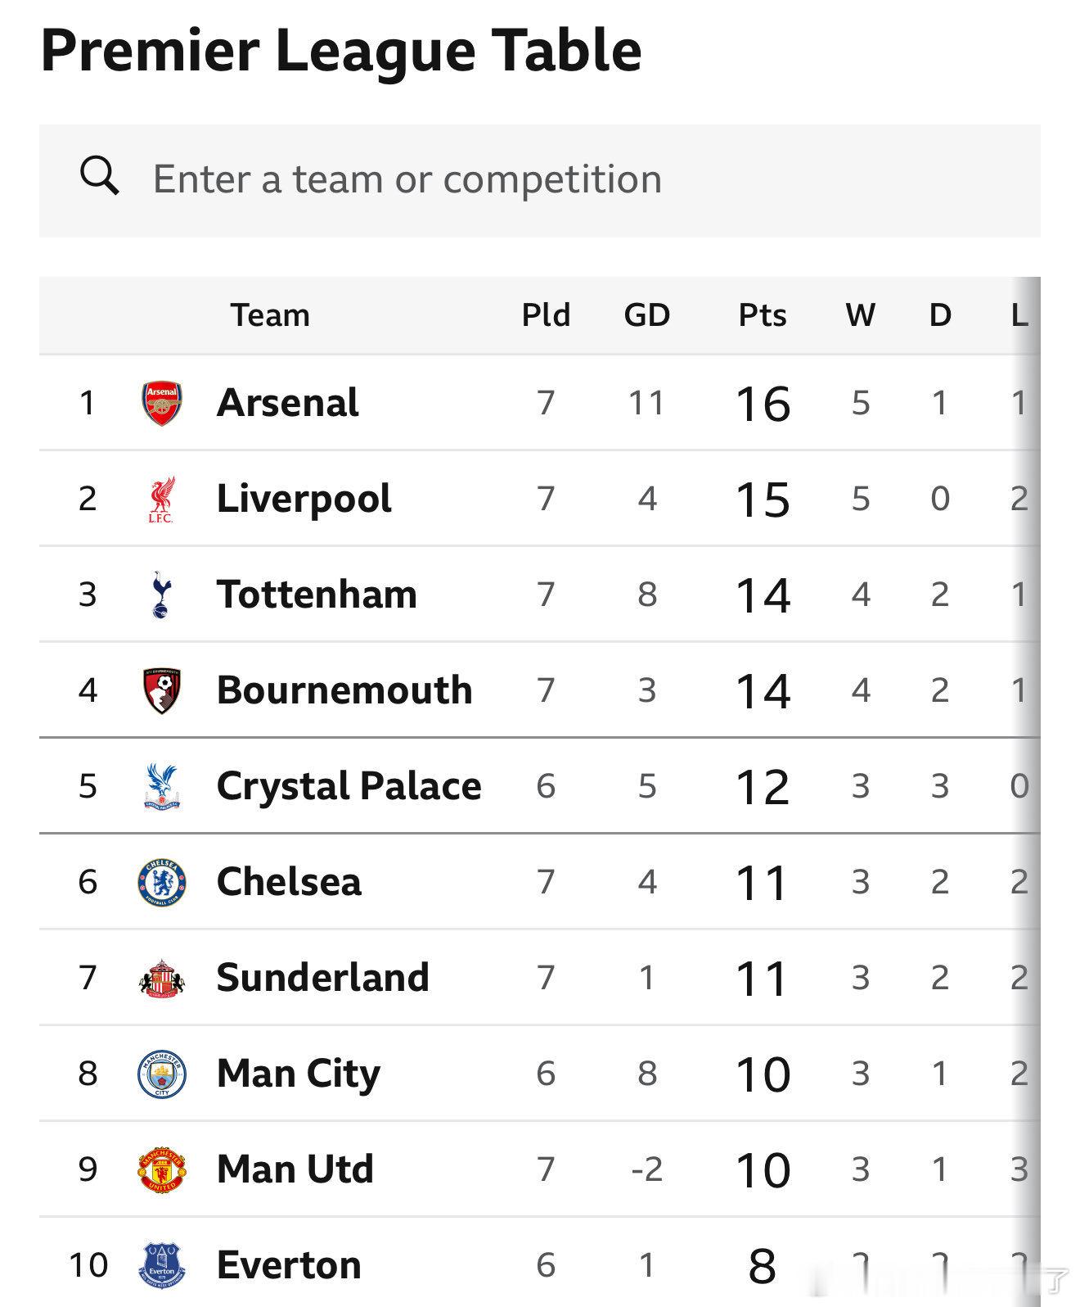The width and height of the screenshot is (1080, 1307).
Task: Focus the team or competition search field
Action: pos(573,180)
